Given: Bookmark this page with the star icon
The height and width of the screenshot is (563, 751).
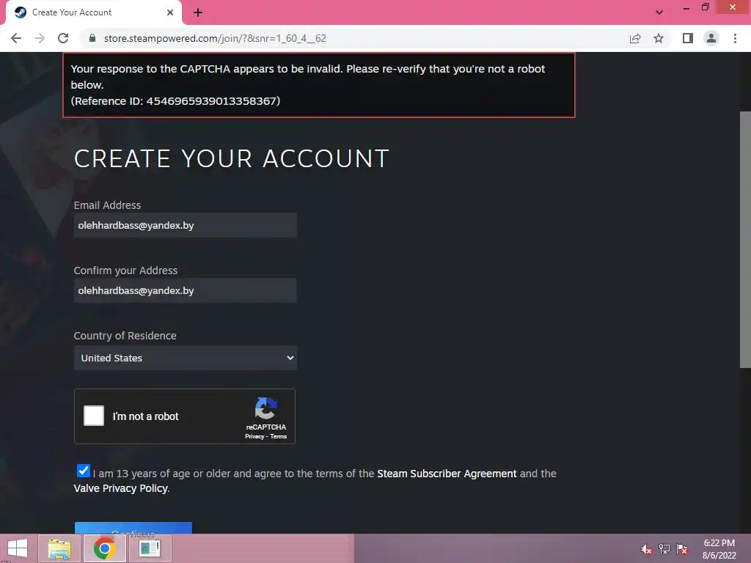Looking at the screenshot, I should click(x=659, y=38).
